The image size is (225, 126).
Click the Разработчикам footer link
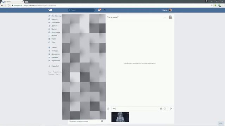tap(57, 72)
